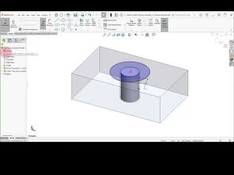The height and width of the screenshot is (175, 234).
Task: Click the Instant2D tool
Action: [157, 21]
